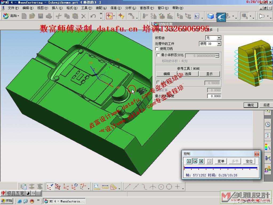Click the Undo arrow icon
273x205 pixels.
tap(93, 16)
